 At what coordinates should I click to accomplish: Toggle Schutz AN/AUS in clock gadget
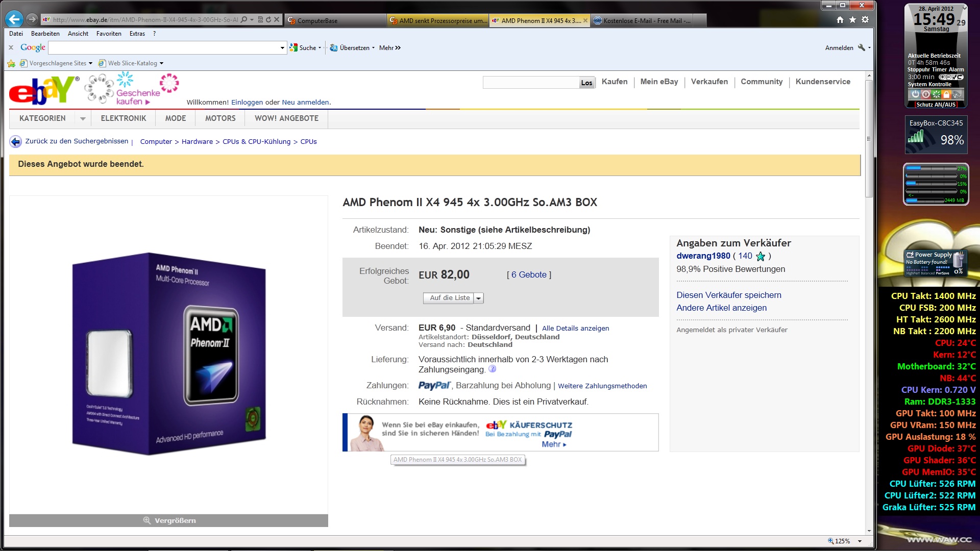[936, 105]
